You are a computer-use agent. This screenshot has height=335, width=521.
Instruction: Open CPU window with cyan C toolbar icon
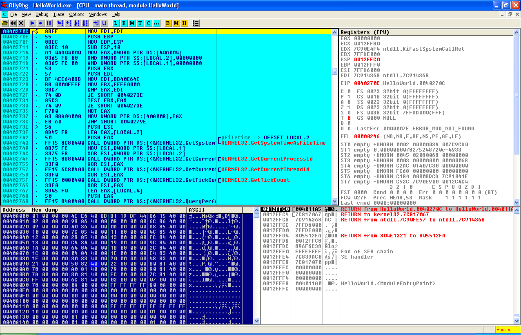[149, 23]
